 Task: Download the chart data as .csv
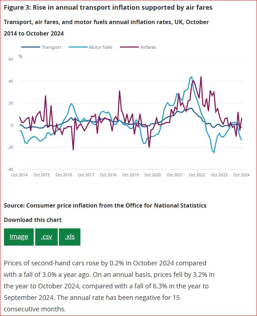46,237
